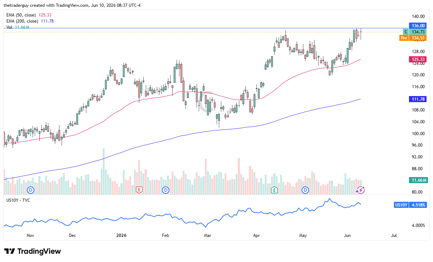
Task: Click the blue 111.78 EMA price label
Action: (418, 99)
